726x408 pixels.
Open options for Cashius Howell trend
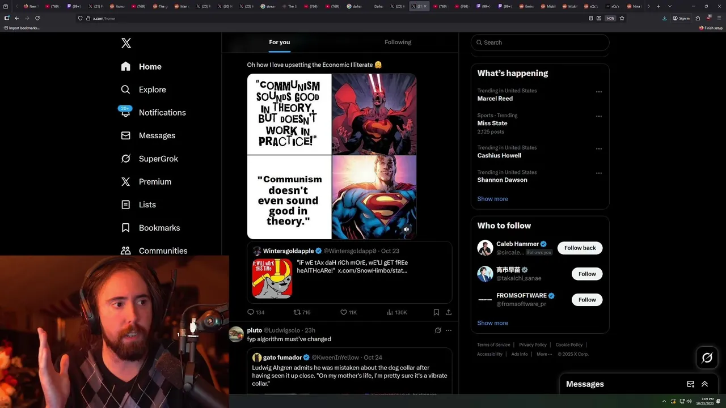pos(598,148)
